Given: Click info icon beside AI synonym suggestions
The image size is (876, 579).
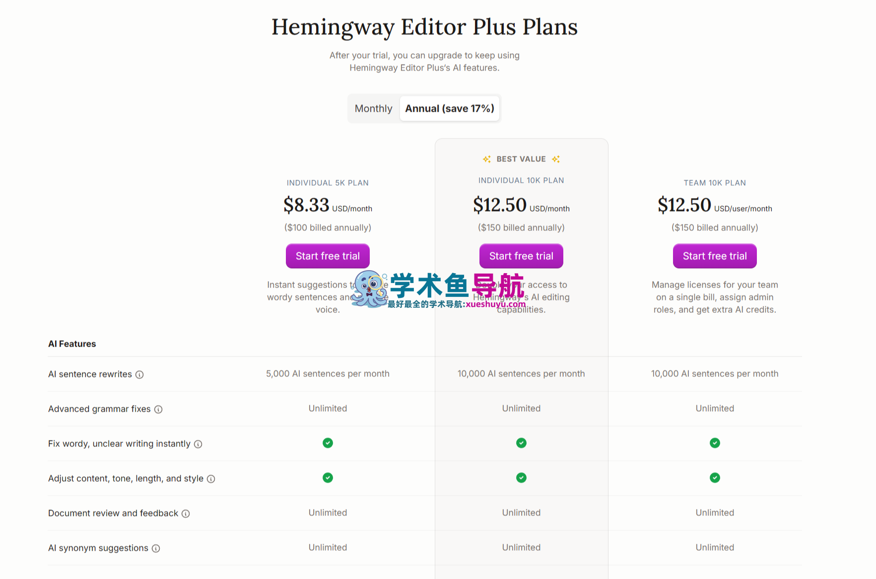Looking at the screenshot, I should point(156,548).
